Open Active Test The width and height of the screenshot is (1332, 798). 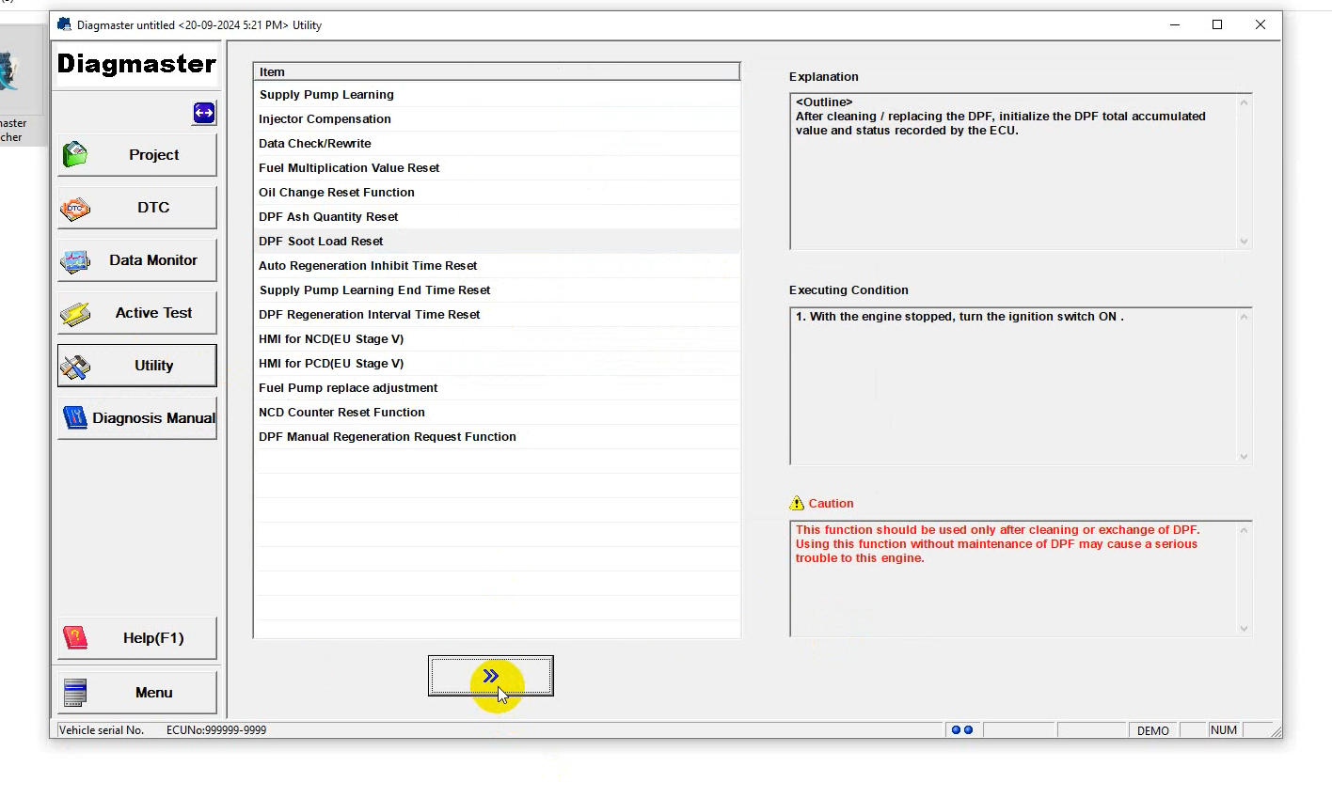pos(137,313)
